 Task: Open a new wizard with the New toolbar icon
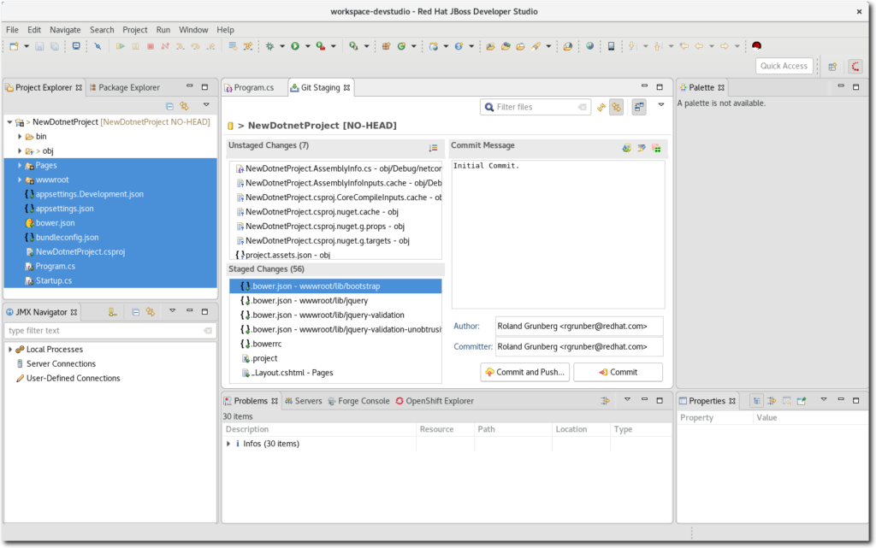coord(13,46)
